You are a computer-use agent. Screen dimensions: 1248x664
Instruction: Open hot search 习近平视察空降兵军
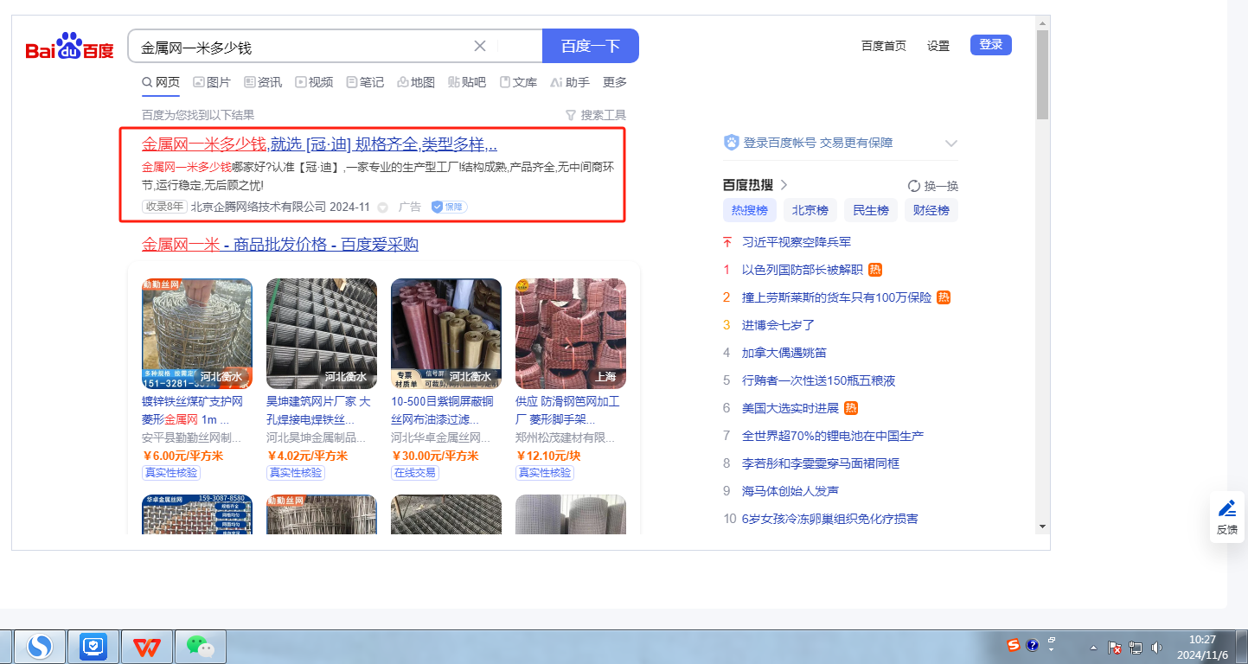point(797,242)
